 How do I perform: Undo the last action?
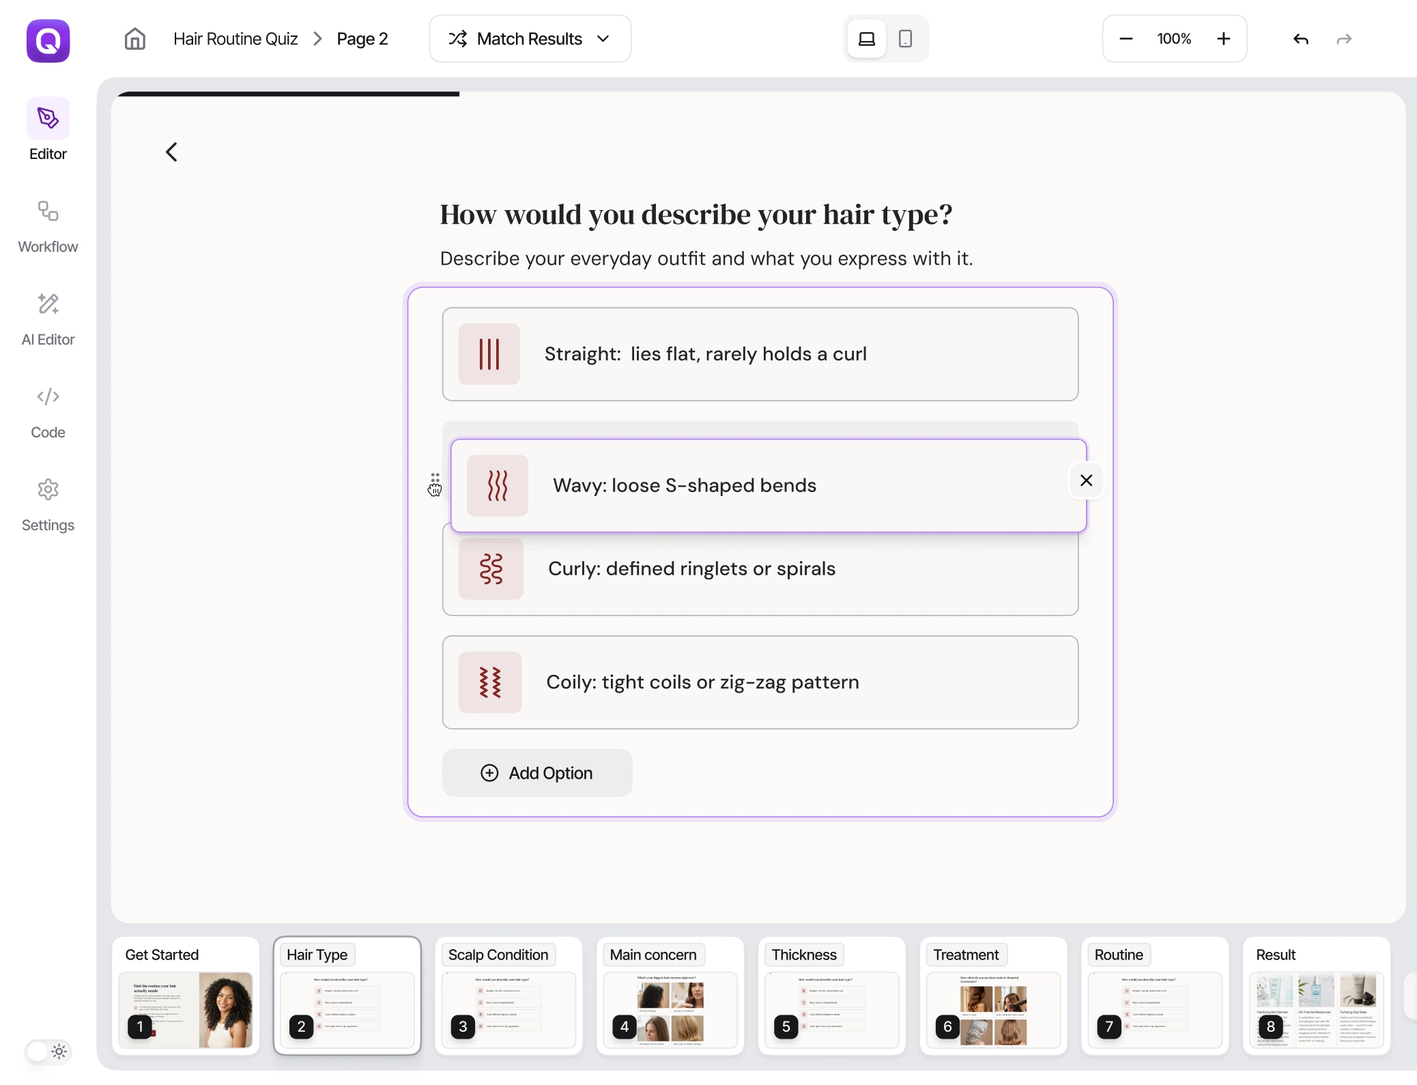(1301, 39)
